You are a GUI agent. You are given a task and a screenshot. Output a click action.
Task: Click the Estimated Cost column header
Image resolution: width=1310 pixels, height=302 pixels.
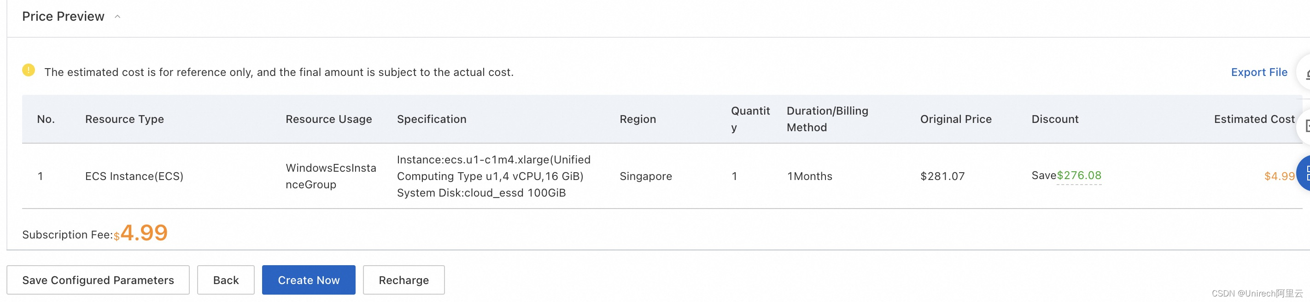tap(1254, 119)
